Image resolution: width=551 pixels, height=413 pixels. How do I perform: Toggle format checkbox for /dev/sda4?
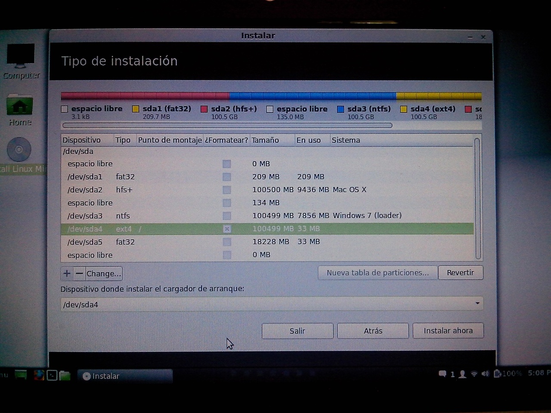[227, 229]
